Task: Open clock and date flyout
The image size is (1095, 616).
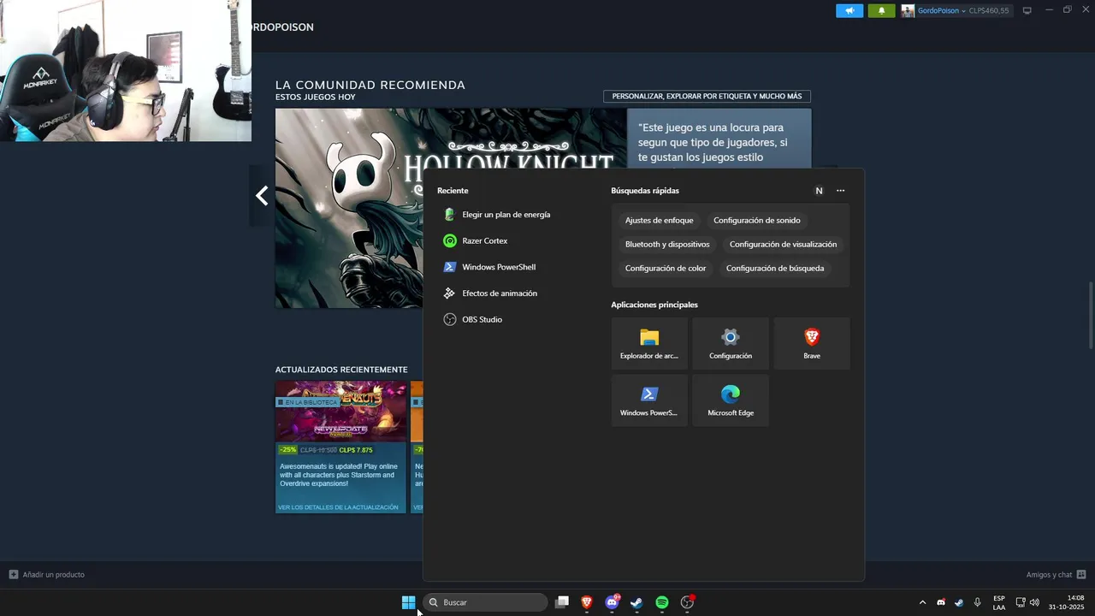Action: click(1066, 602)
